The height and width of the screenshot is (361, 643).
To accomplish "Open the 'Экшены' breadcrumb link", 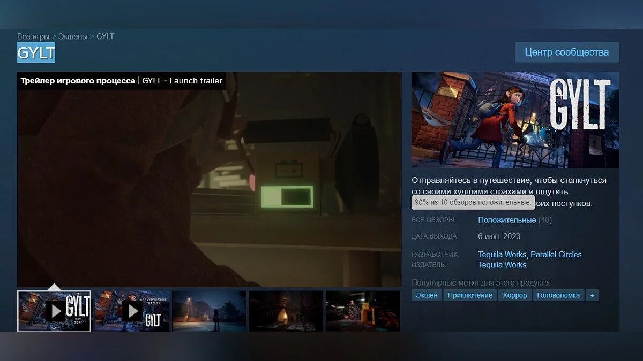I will point(73,36).
